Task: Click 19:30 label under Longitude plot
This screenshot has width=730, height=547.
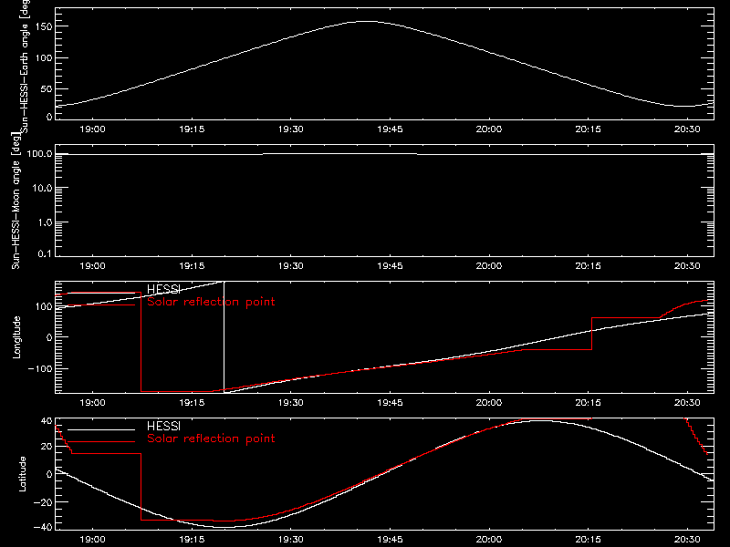Action: coord(290,403)
